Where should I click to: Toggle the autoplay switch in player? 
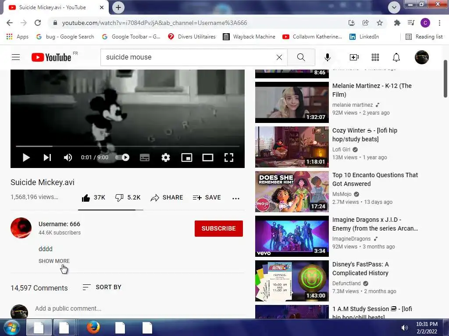coord(122,157)
